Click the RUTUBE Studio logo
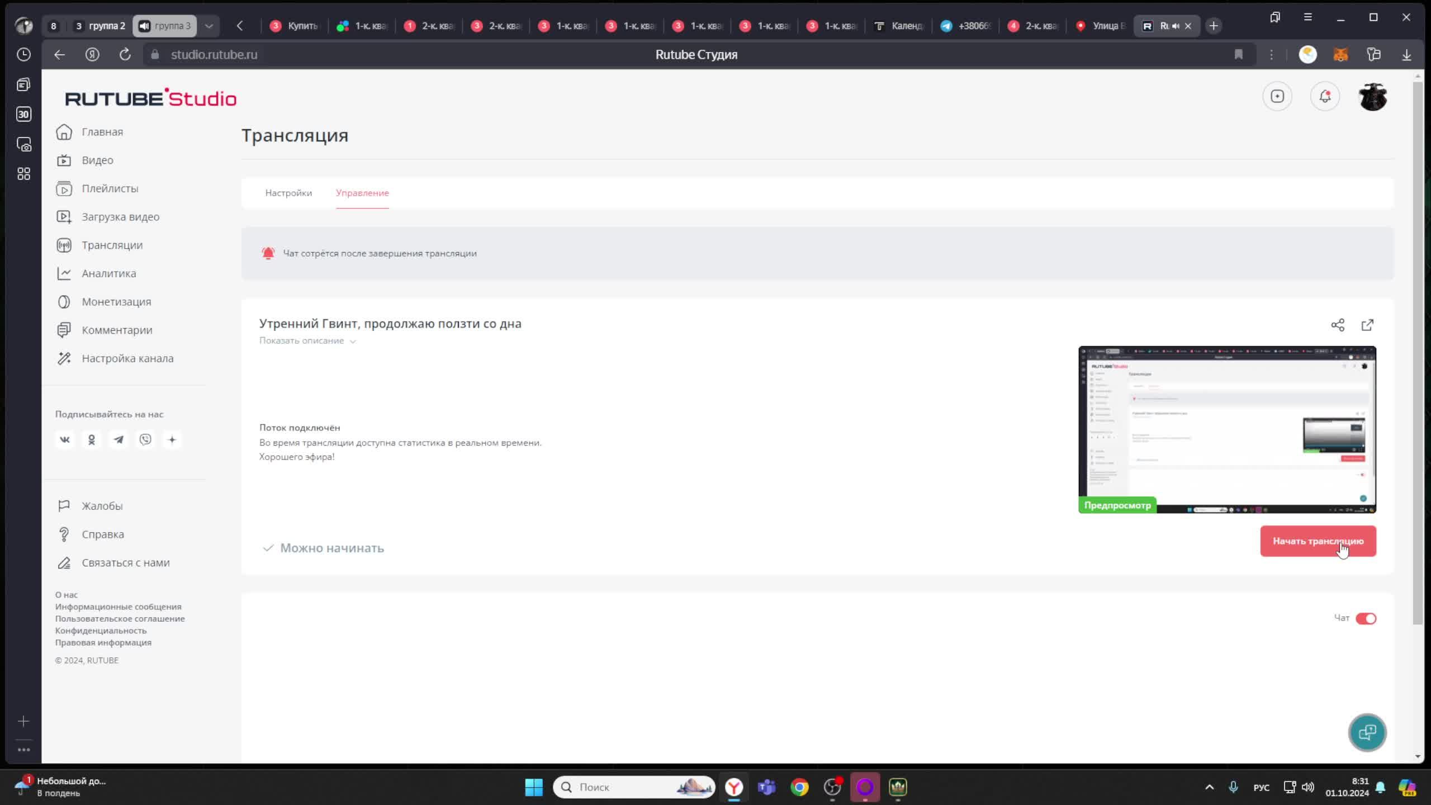The image size is (1431, 805). coord(151,98)
